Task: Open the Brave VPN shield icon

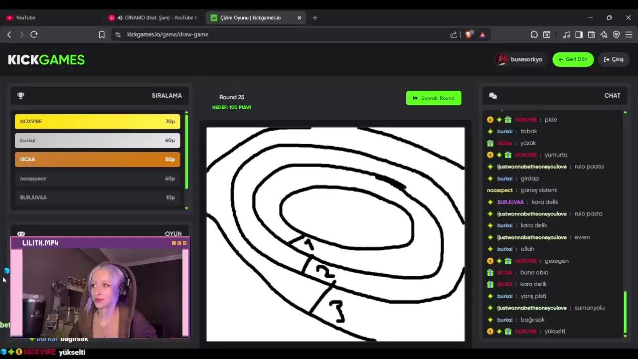Action: pyautogui.click(x=617, y=34)
